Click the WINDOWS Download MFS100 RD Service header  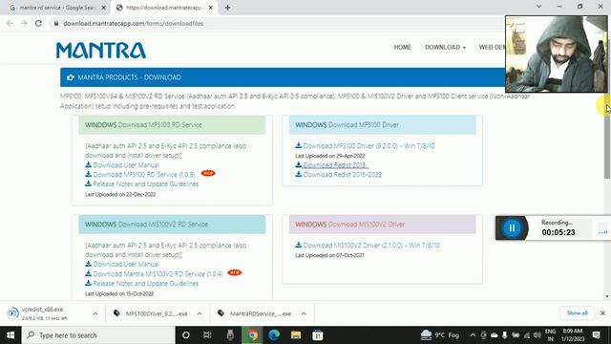pyautogui.click(x=172, y=125)
